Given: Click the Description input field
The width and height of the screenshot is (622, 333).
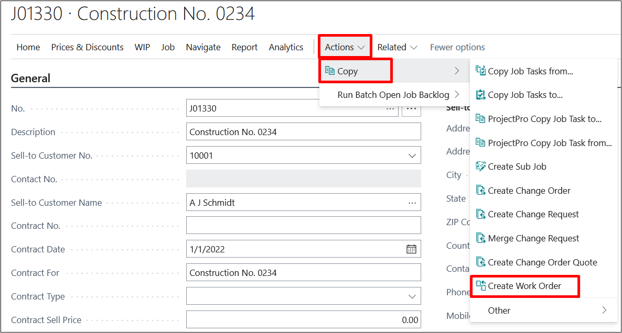Looking at the screenshot, I should pos(303,132).
